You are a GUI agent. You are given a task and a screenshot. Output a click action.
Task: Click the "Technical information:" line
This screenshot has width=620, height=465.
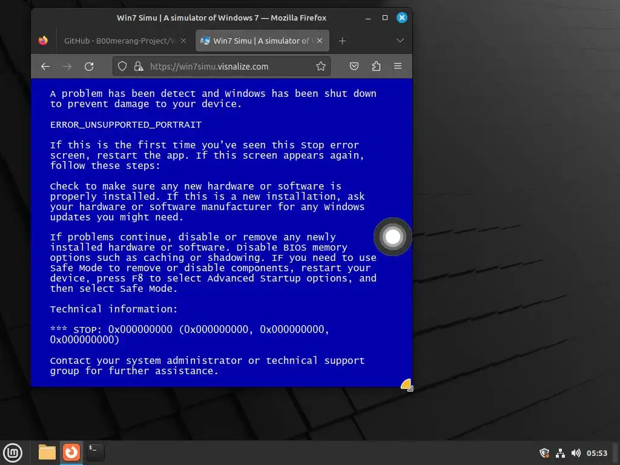pos(114,309)
